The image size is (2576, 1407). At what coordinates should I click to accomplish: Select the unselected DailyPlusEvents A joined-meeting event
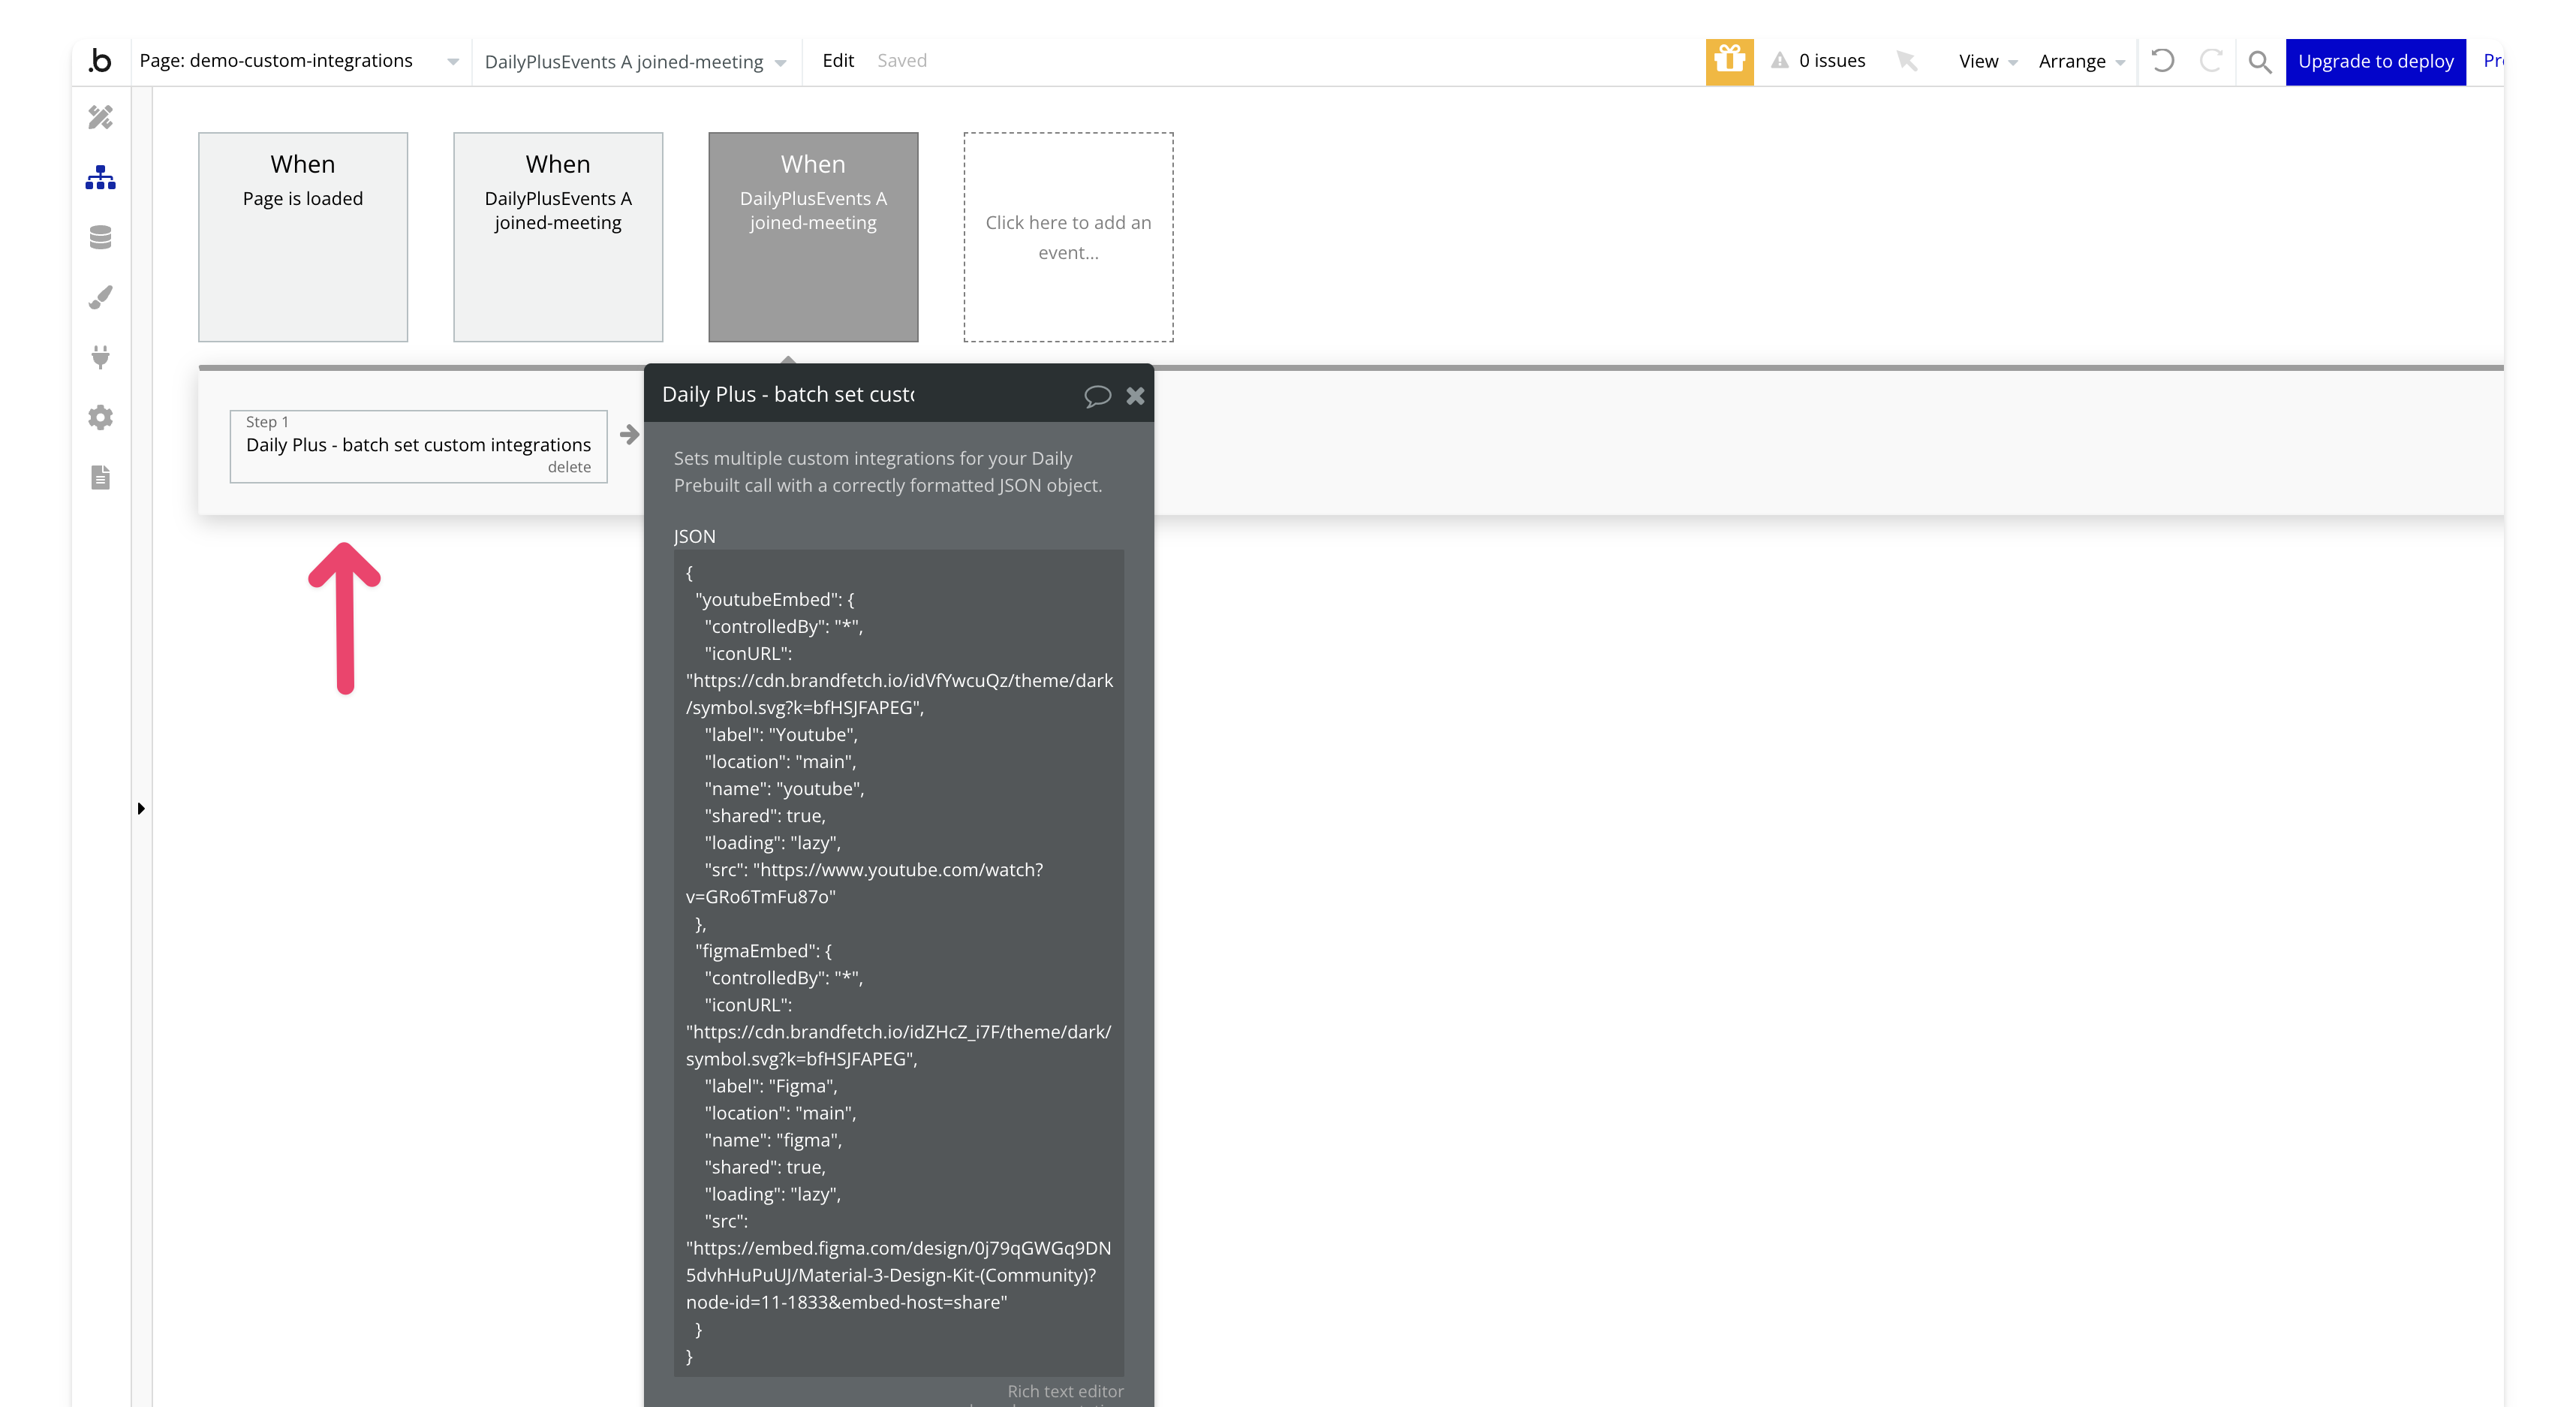click(x=558, y=237)
